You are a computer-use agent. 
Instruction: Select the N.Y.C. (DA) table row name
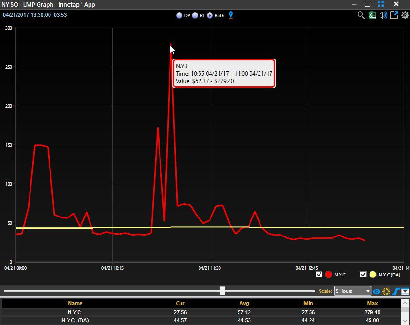(75, 320)
